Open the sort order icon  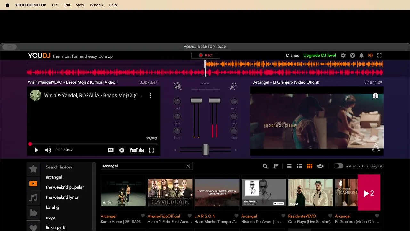click(276, 166)
